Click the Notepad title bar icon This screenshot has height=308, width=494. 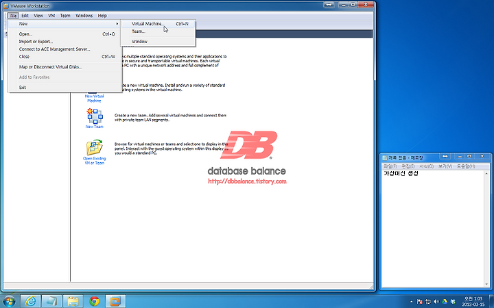tap(384, 158)
